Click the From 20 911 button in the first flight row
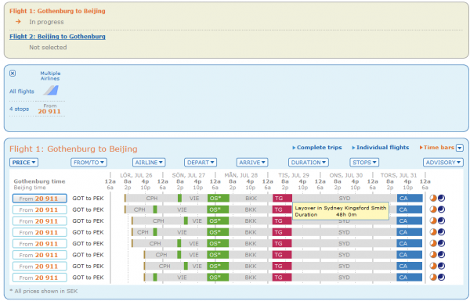The width and height of the screenshot is (470, 301). 40,199
